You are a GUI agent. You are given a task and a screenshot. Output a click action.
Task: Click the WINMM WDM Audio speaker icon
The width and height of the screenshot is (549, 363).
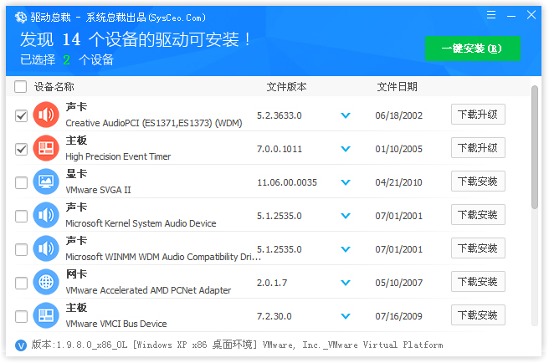(46, 248)
